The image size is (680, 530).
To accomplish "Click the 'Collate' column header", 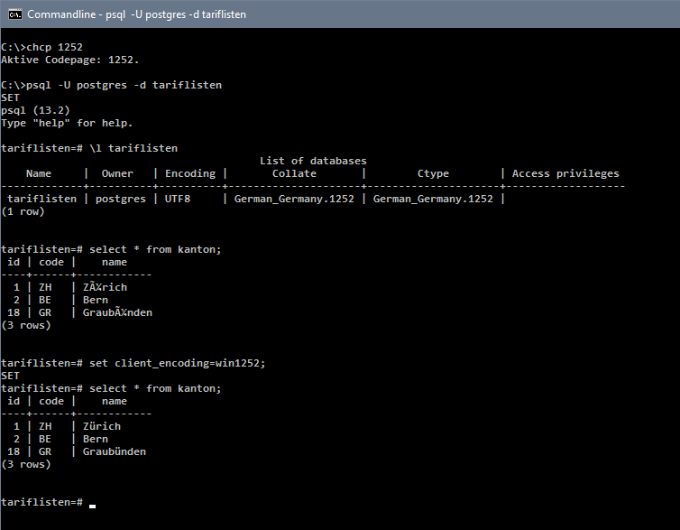I will click(294, 173).
